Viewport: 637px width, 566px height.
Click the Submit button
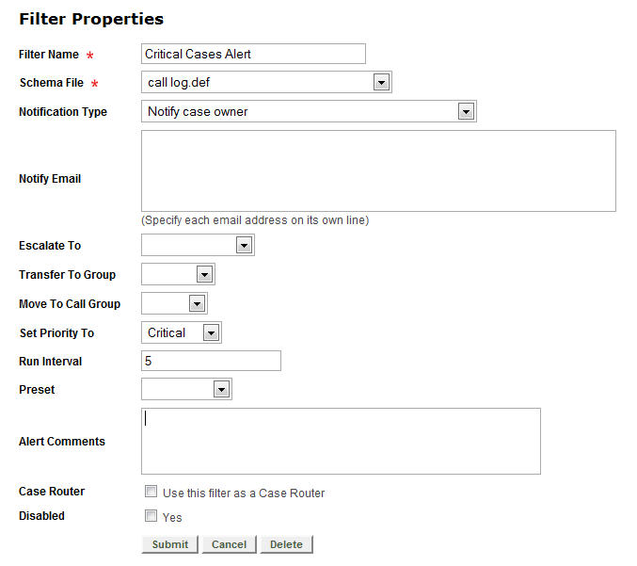click(x=170, y=544)
